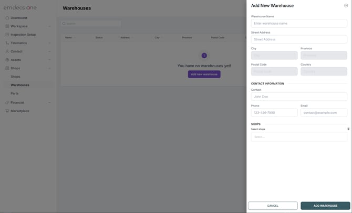The height and width of the screenshot is (213, 352).
Task: Open the Parts submenu item
Action: (15, 93)
